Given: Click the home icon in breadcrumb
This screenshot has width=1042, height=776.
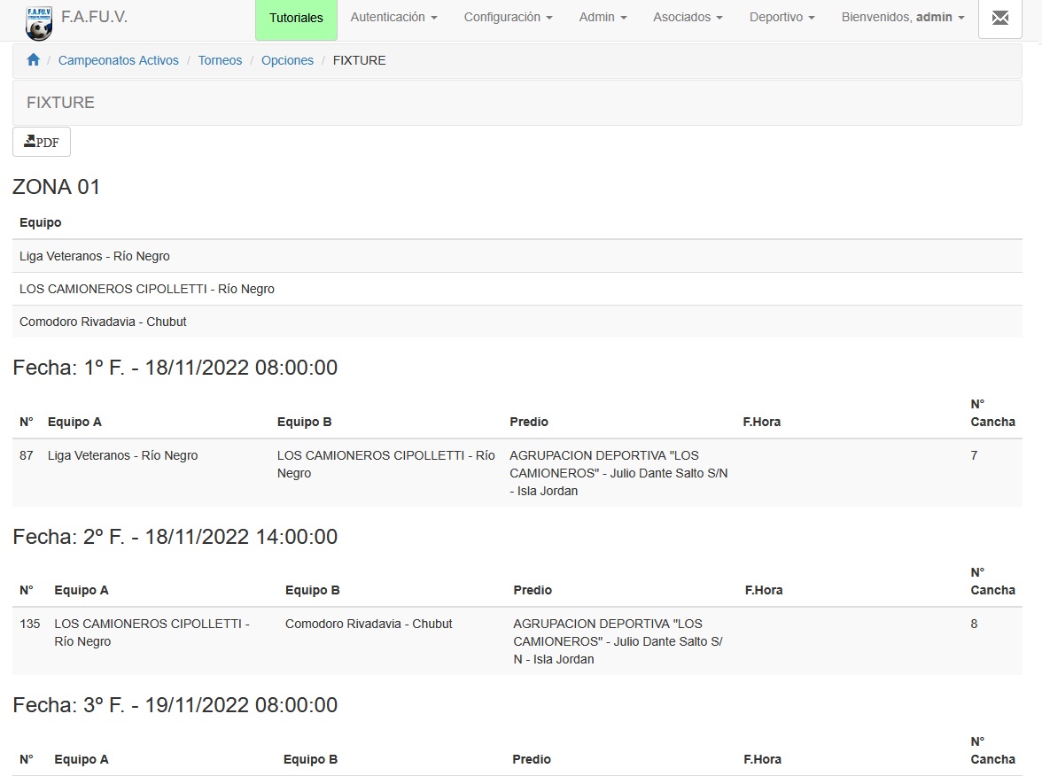Looking at the screenshot, I should tap(34, 60).
